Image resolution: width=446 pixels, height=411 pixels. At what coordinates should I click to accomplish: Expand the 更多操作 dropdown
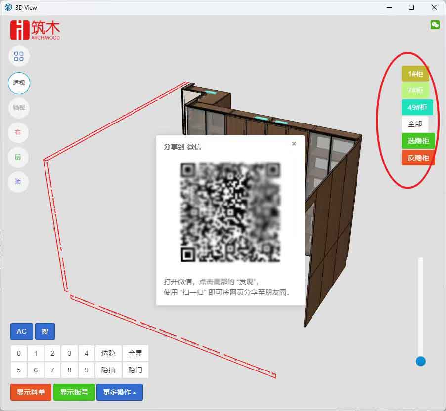click(x=119, y=392)
